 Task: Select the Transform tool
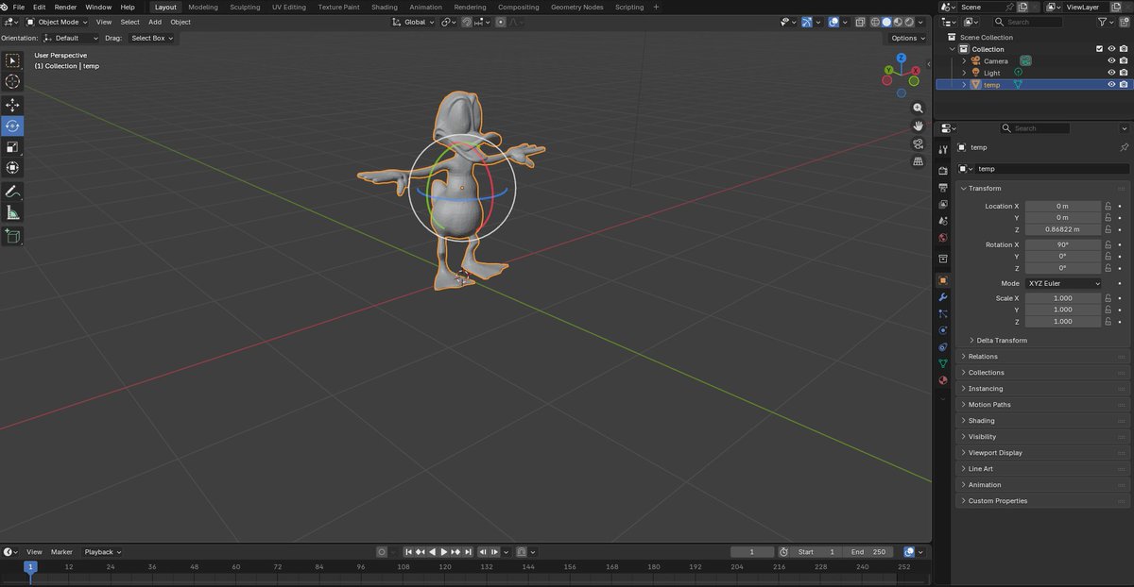(x=12, y=168)
